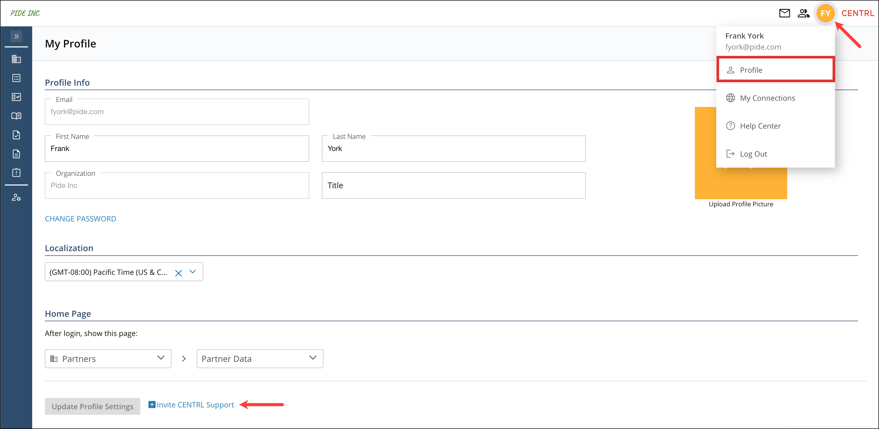
Task: Focus the Last Name field with York
Action: pos(453,149)
